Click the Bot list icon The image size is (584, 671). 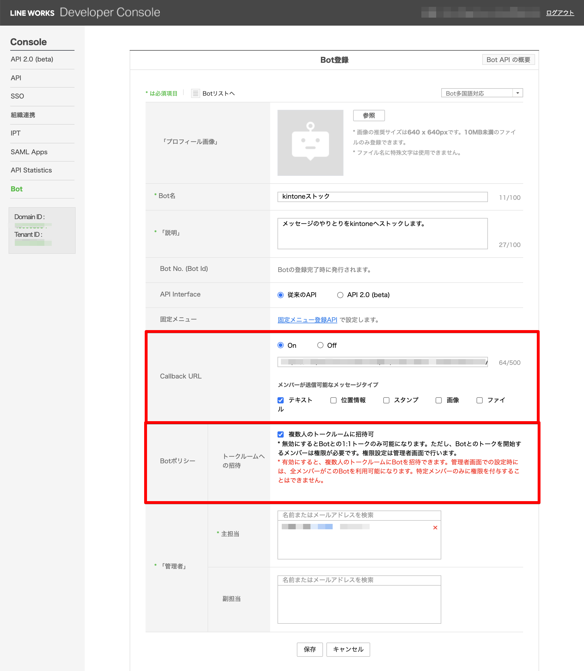click(195, 93)
